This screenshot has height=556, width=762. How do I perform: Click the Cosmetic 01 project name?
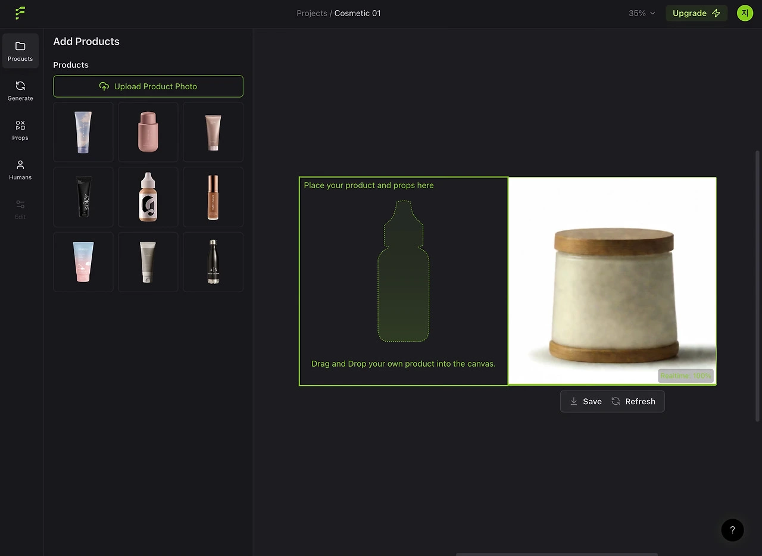tap(357, 13)
